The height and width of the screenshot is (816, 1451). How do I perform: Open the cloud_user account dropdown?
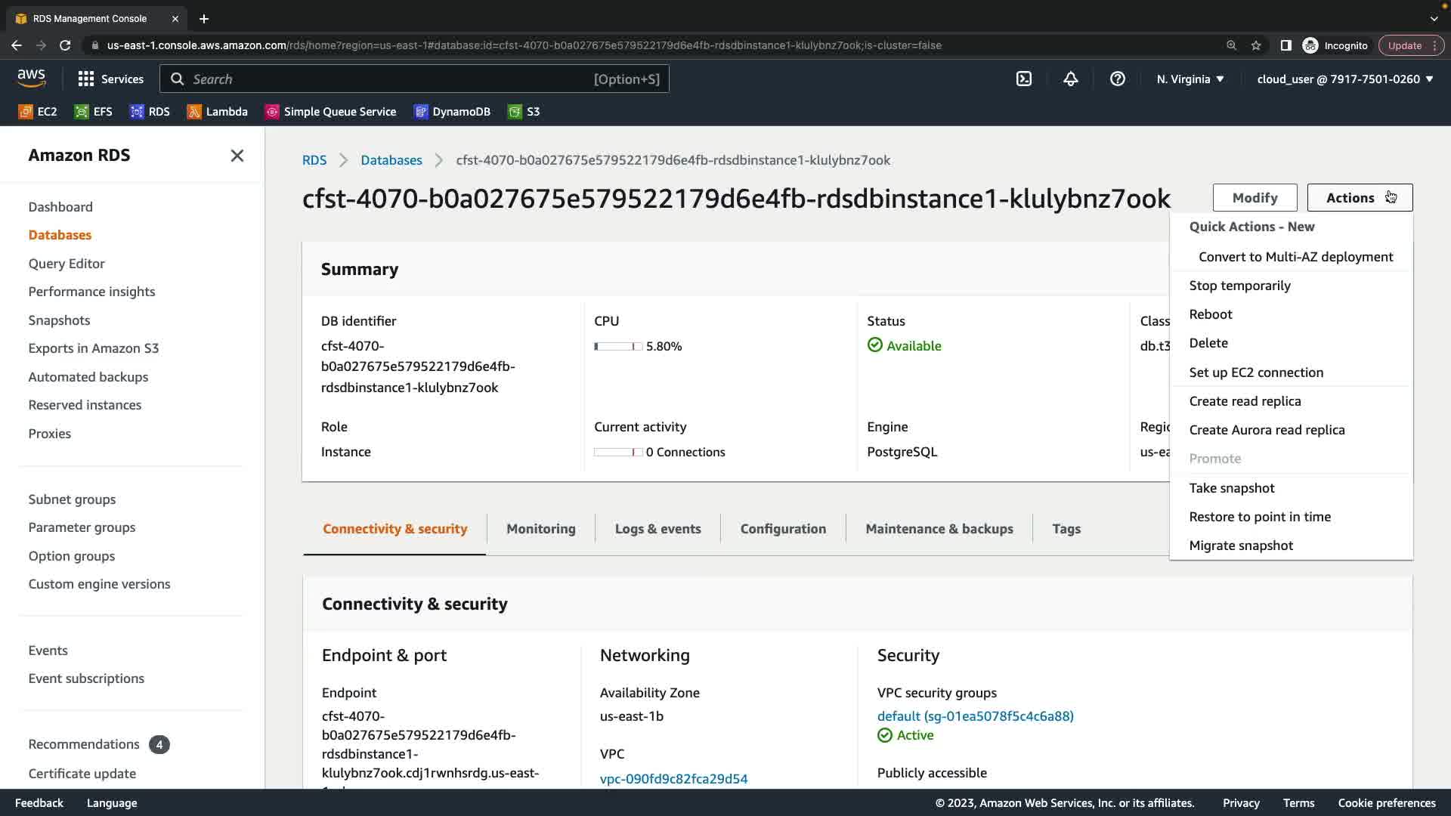tap(1345, 79)
